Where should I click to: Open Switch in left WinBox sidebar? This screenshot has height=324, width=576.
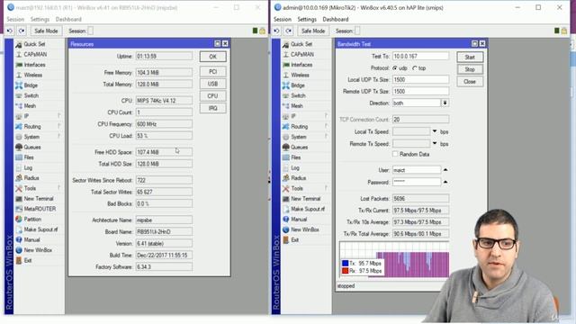pyautogui.click(x=31, y=95)
